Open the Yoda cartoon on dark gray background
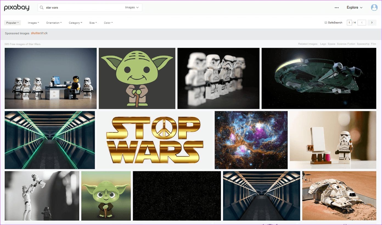This screenshot has height=225, width=382. pyautogui.click(x=137, y=78)
